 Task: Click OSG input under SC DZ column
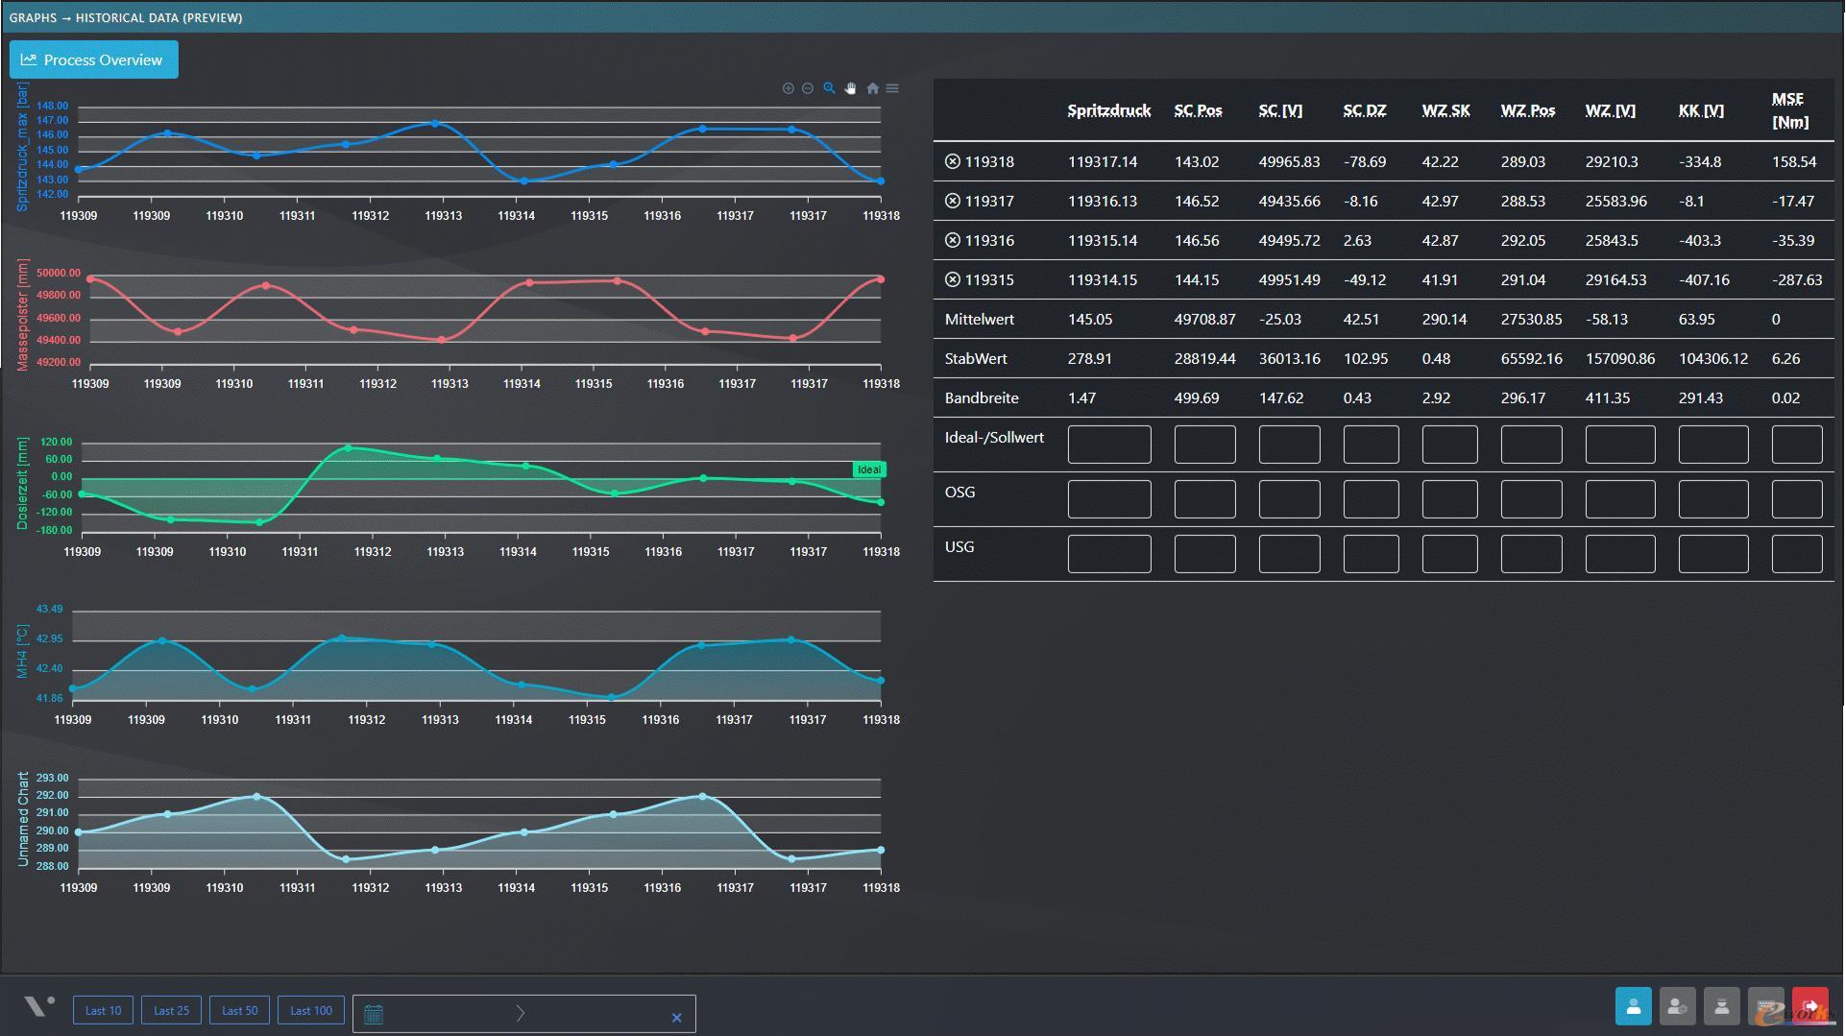pyautogui.click(x=1371, y=499)
